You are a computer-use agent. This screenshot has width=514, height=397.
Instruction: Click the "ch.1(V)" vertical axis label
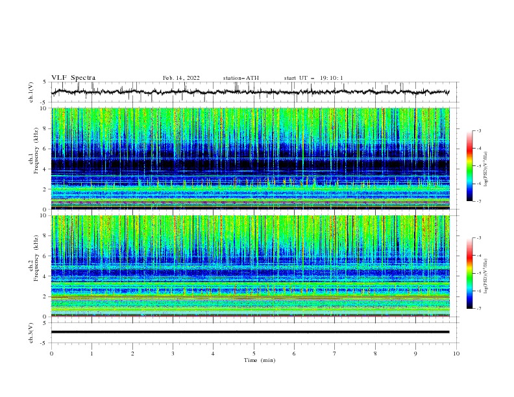(x=31, y=92)
